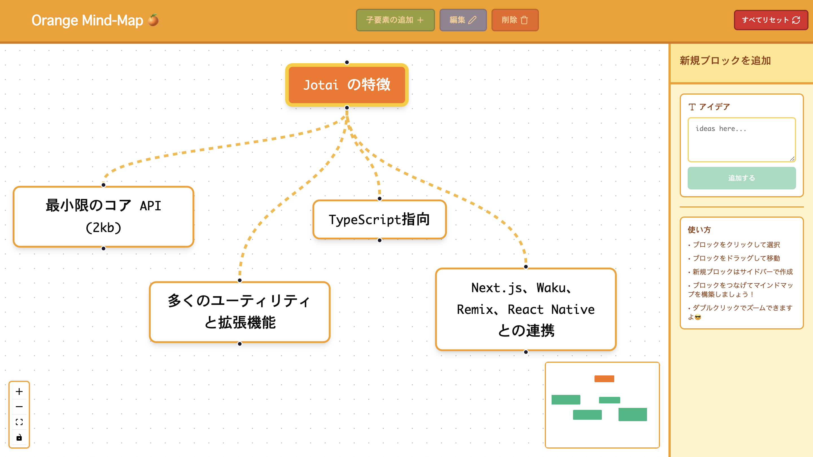
Task: Click top handle of TypeScript指向 node
Action: coord(379,198)
